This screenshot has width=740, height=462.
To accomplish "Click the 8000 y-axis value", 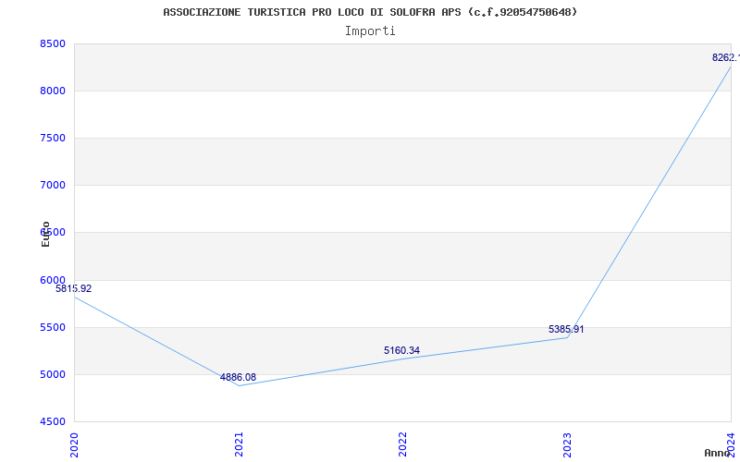I will click(x=53, y=91).
